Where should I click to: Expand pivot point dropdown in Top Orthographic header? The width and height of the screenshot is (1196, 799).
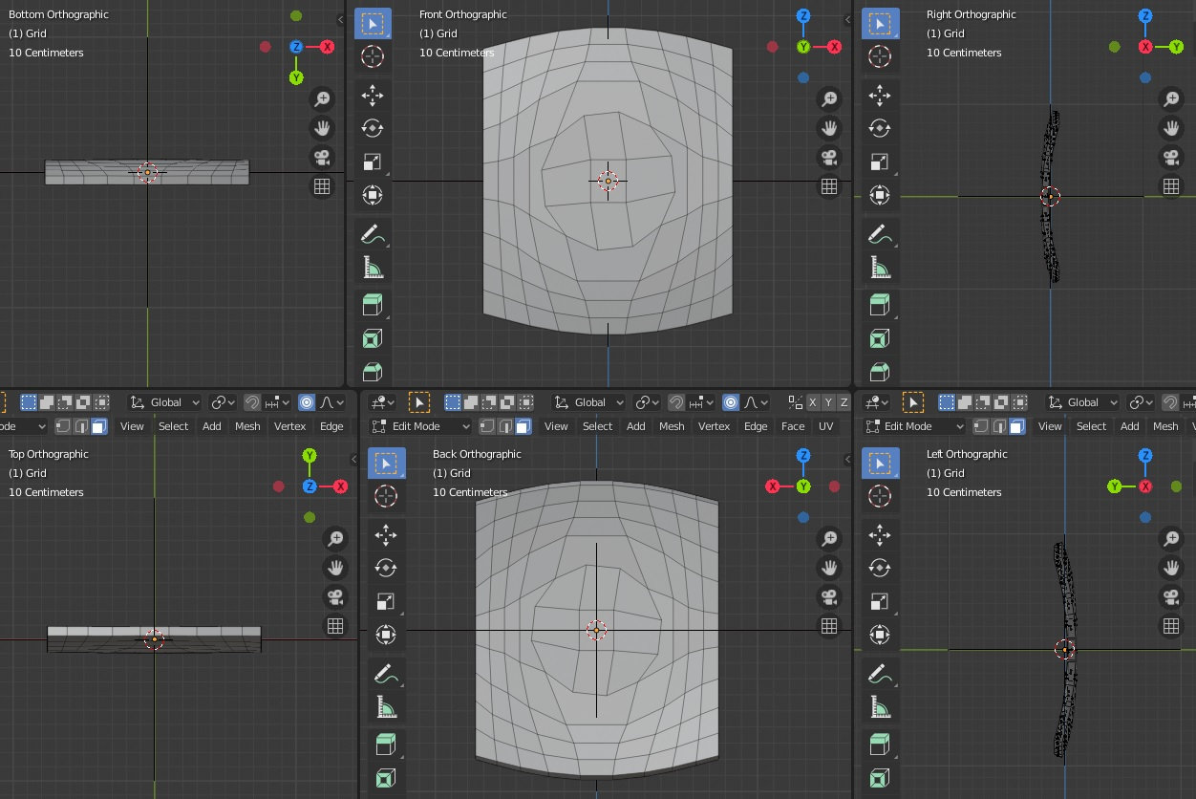(x=223, y=402)
